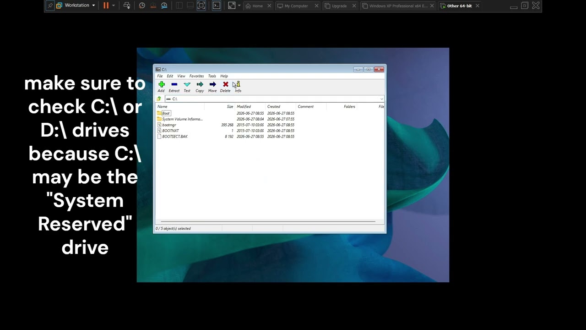The image size is (586, 330).
Task: Take a VM snapshot
Action: pyautogui.click(x=142, y=5)
